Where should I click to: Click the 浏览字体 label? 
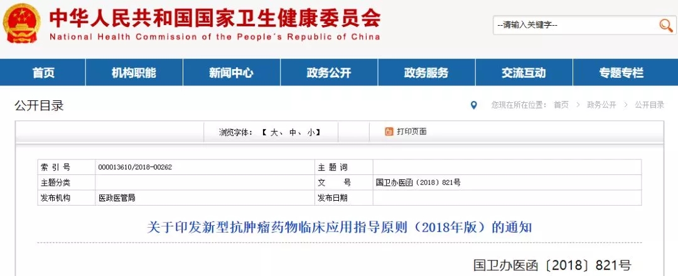[x=235, y=132]
